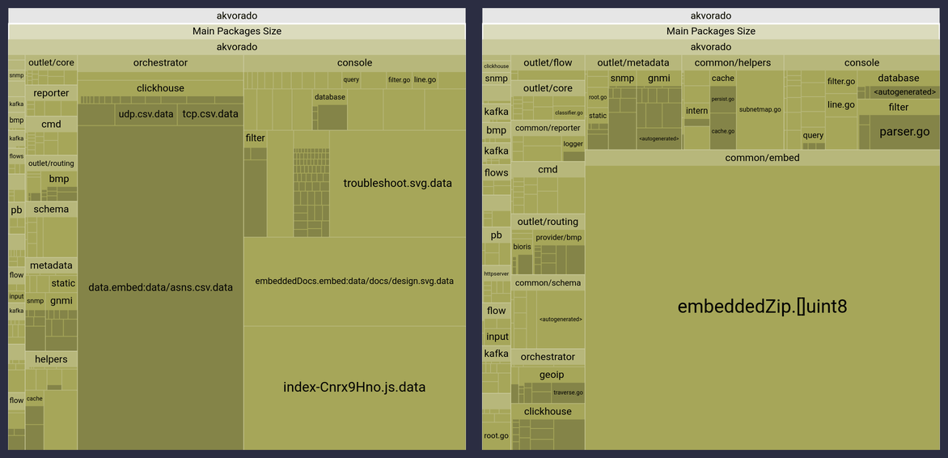Open the outlet/flow group header
948x458 pixels.
point(548,63)
